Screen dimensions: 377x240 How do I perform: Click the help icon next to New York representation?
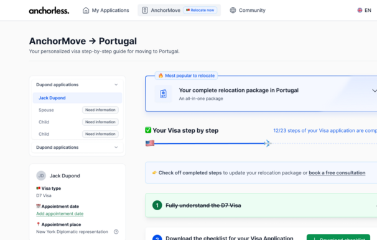(x=116, y=231)
